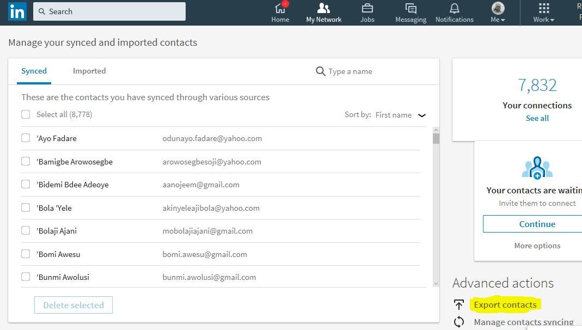Click the magnifier icon in the top search bar
The height and width of the screenshot is (330, 582).
point(42,11)
